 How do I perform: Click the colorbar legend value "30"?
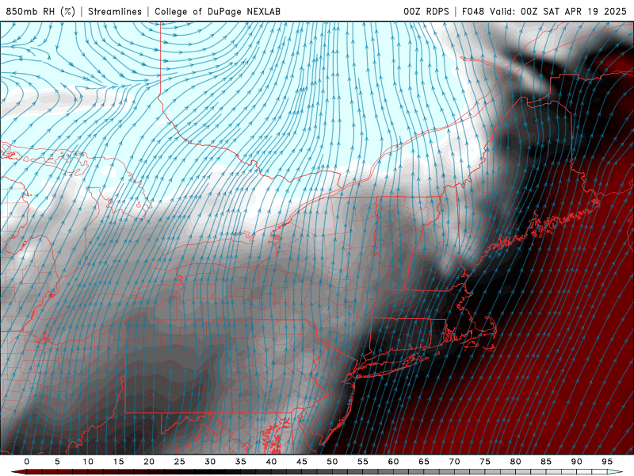[x=210, y=462]
